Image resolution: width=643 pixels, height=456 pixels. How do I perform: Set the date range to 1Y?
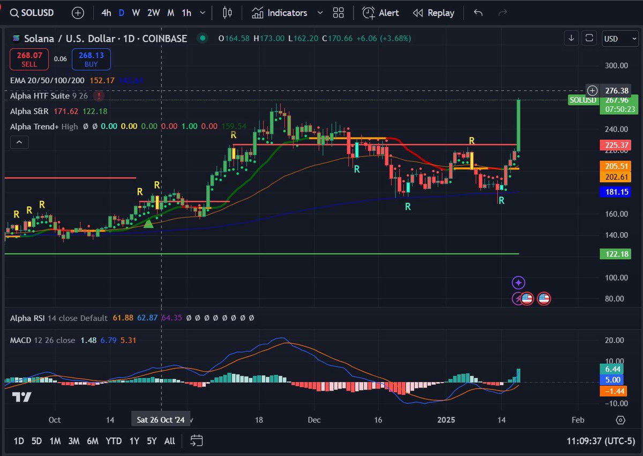click(134, 441)
